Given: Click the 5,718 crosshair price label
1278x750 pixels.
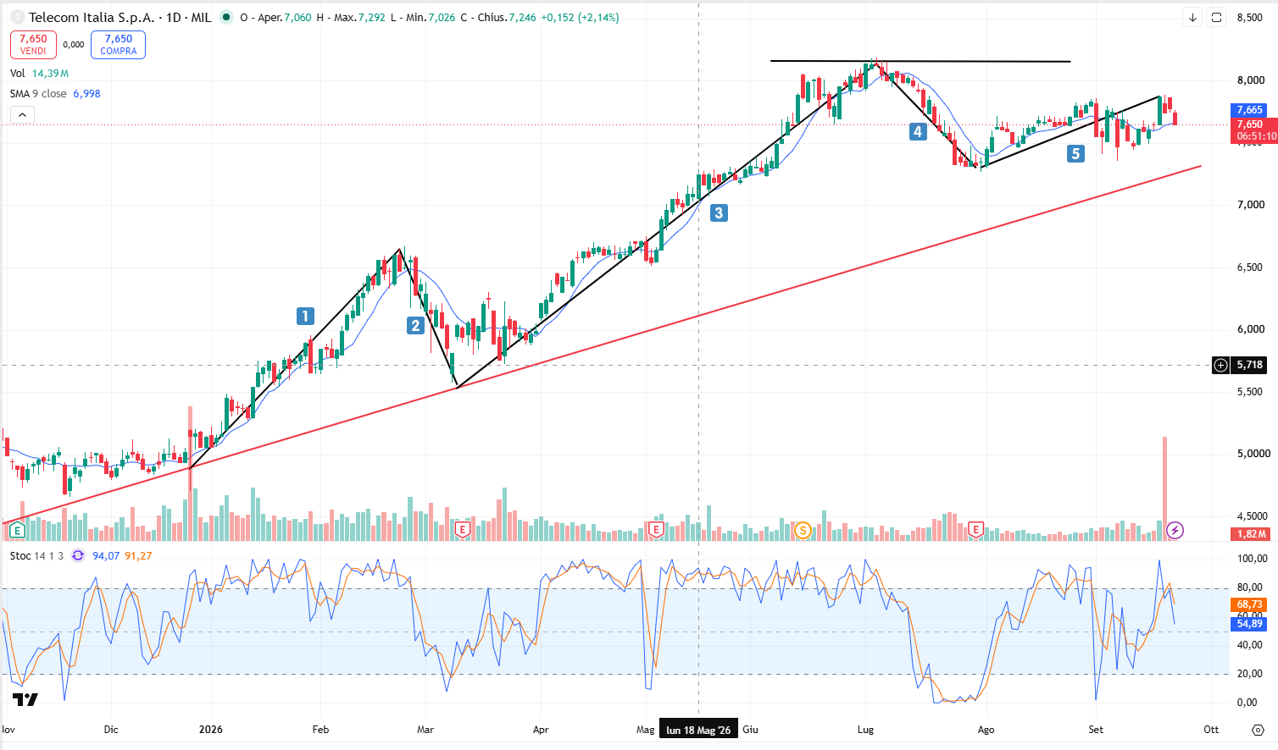Looking at the screenshot, I should pyautogui.click(x=1250, y=365).
